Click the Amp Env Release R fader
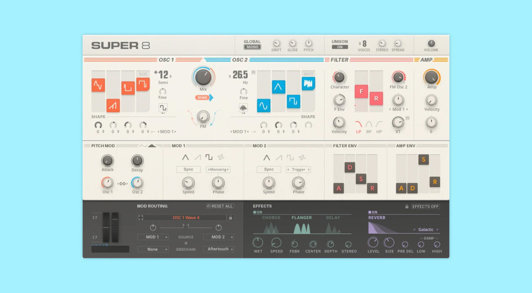The image size is (532, 293). coord(435,182)
